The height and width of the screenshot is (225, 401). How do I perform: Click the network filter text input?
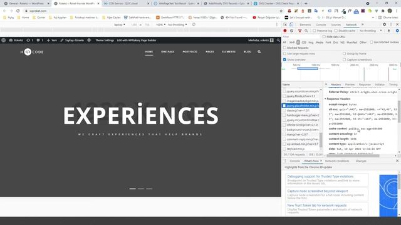coord(301,37)
